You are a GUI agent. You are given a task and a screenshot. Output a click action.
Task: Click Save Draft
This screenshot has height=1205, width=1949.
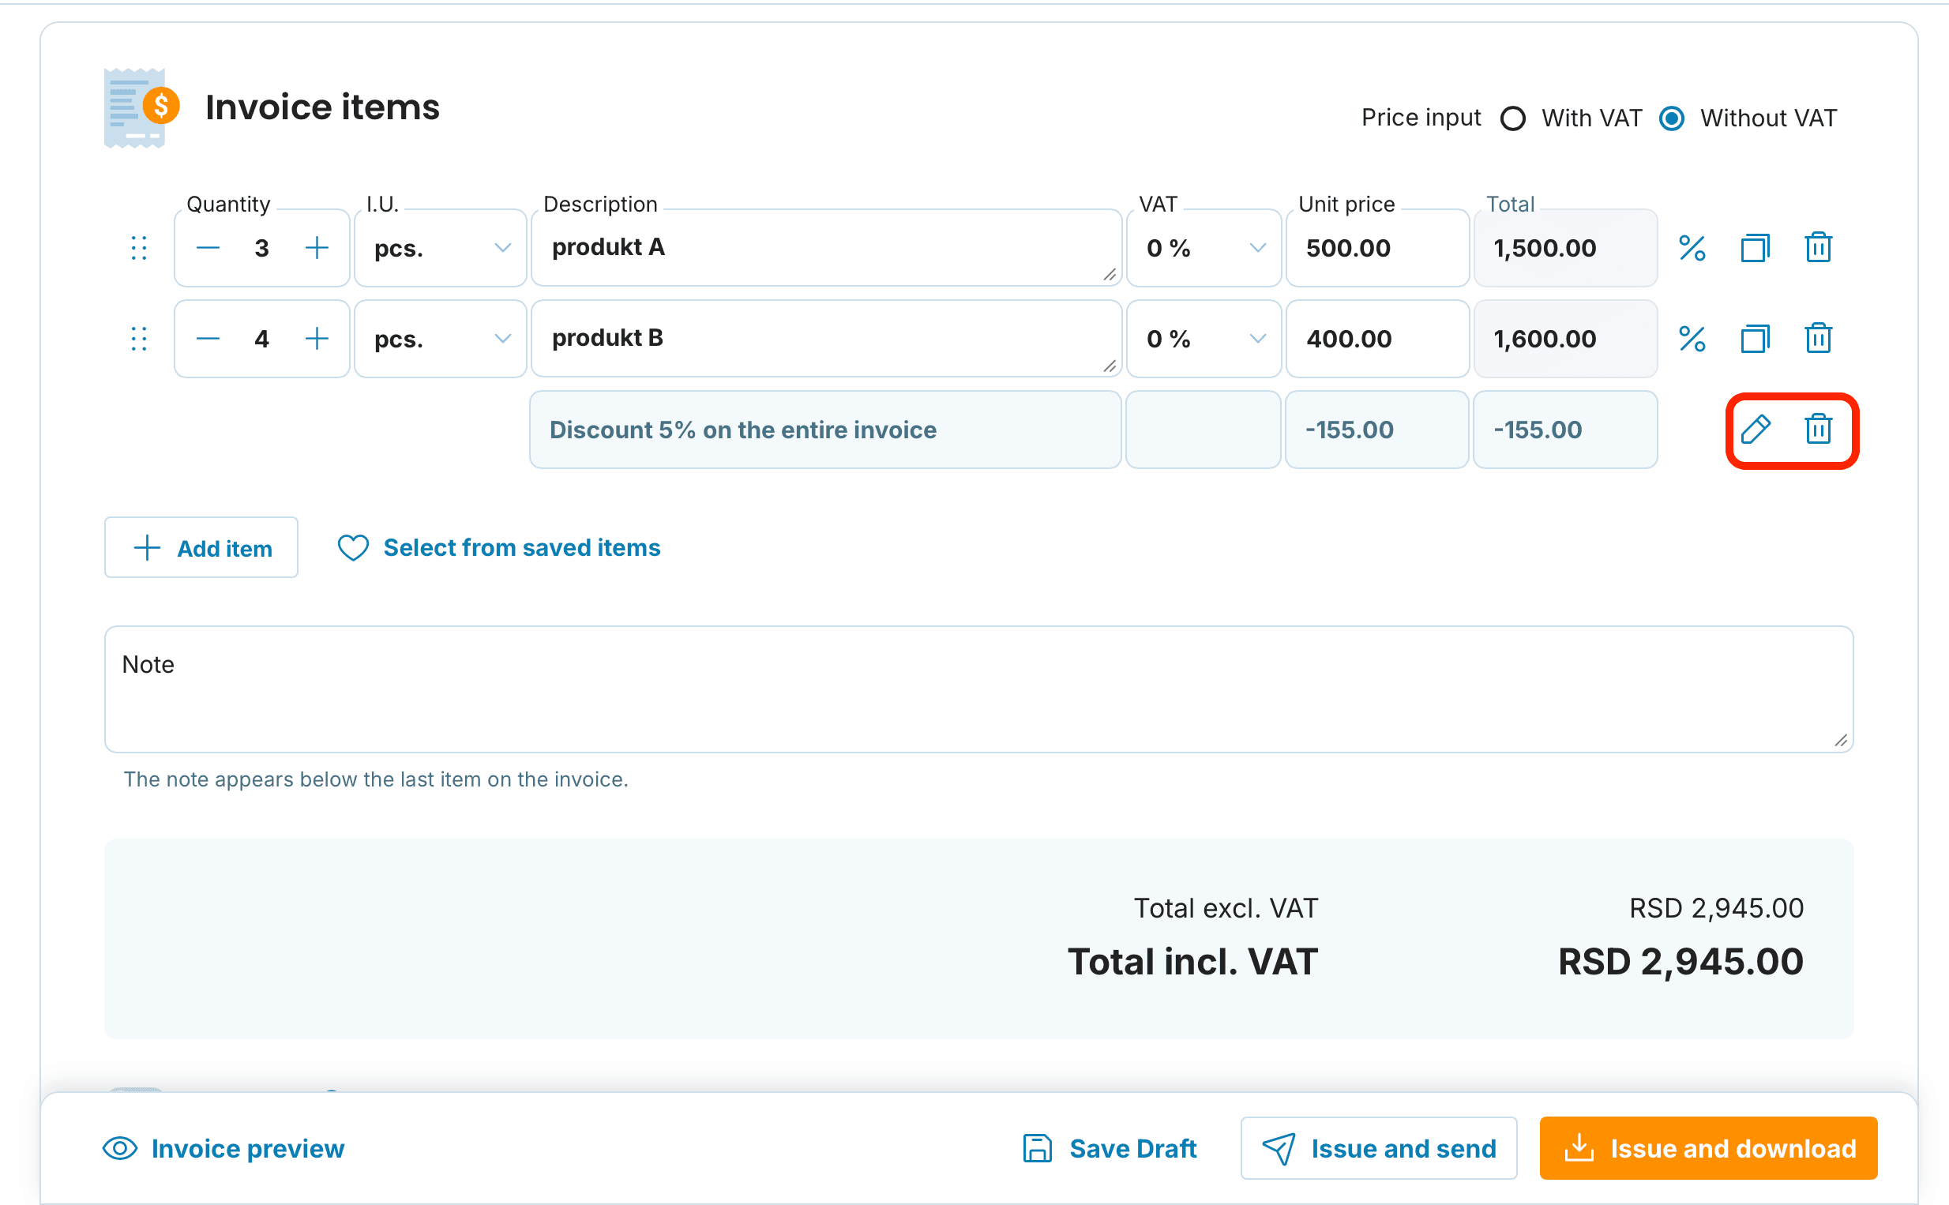(x=1110, y=1148)
